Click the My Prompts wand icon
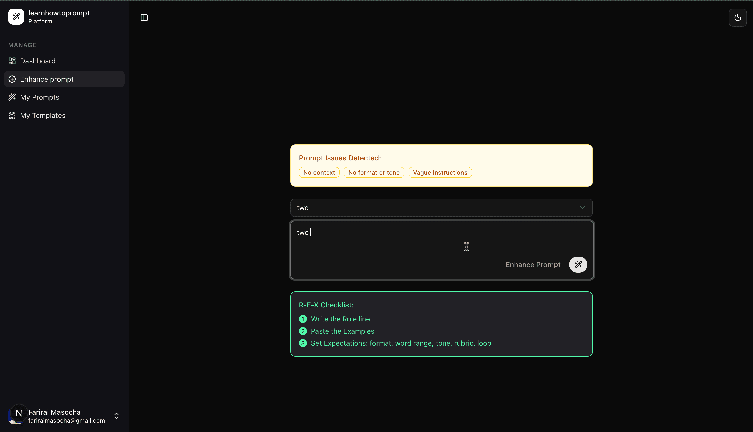Image resolution: width=753 pixels, height=432 pixels. tap(12, 97)
